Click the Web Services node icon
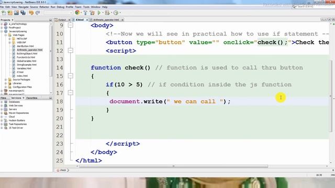This screenshot has width=335, height=188. pos(6,105)
